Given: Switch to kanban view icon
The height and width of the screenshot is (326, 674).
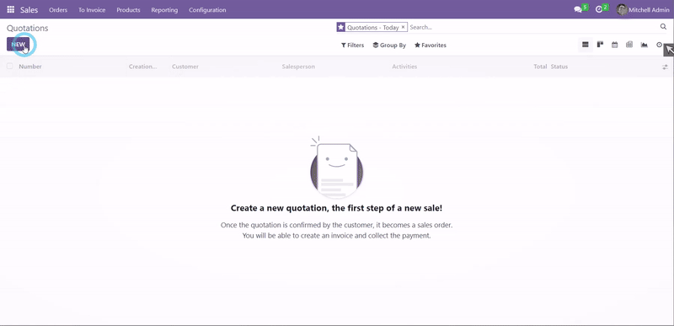Looking at the screenshot, I should (x=600, y=45).
